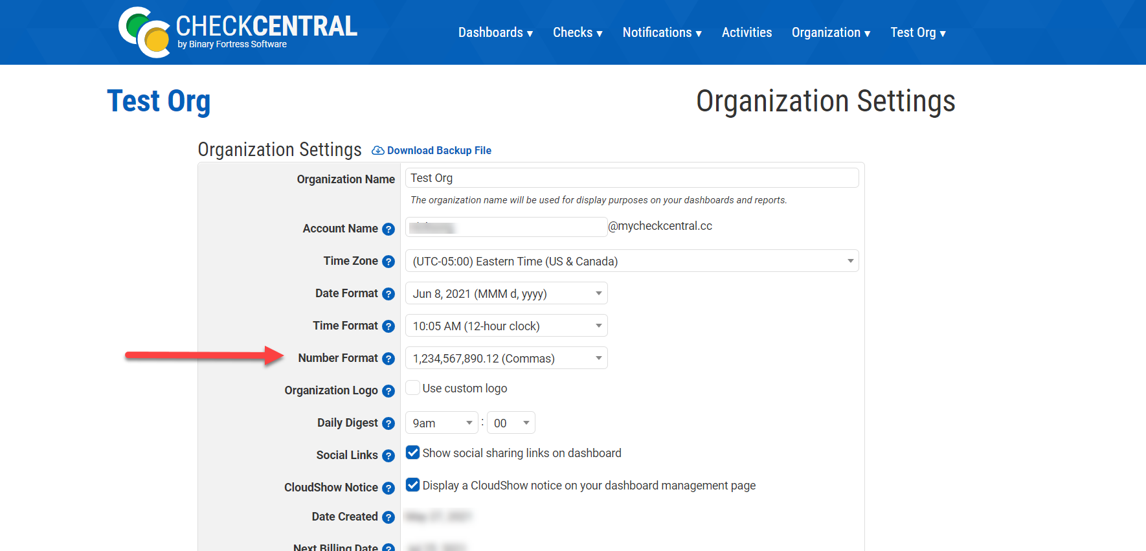Click the Organization Name text field

tap(631, 178)
